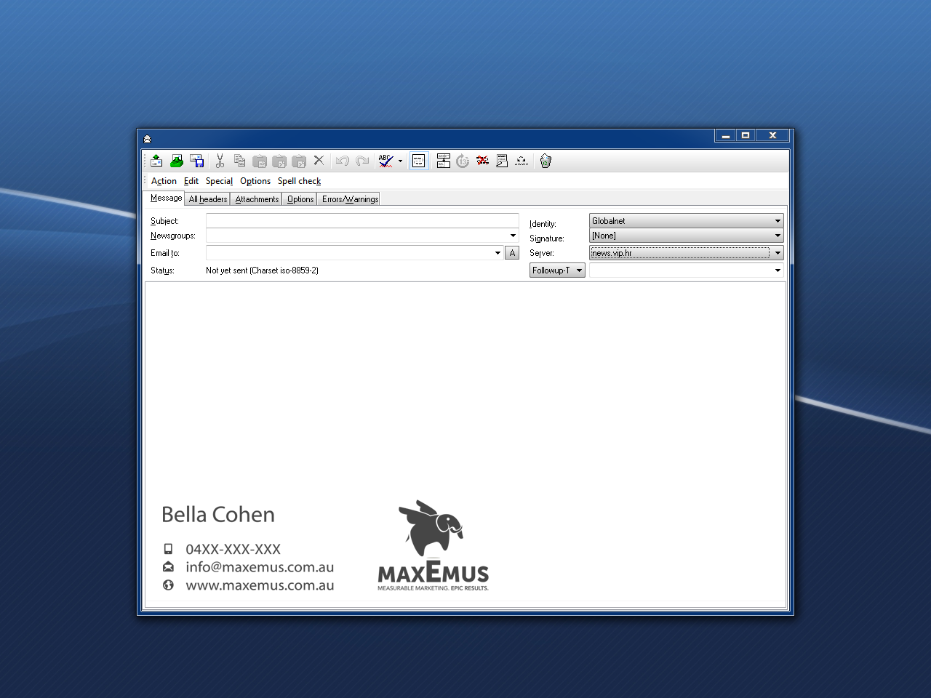931x698 pixels.
Task: Open the Special menu
Action: tap(219, 181)
